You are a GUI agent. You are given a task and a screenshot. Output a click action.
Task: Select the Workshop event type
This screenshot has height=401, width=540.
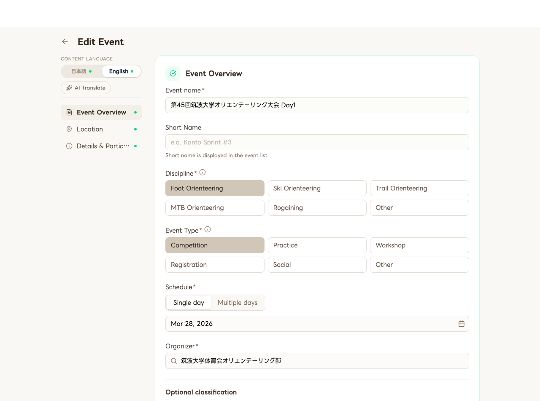(x=419, y=245)
